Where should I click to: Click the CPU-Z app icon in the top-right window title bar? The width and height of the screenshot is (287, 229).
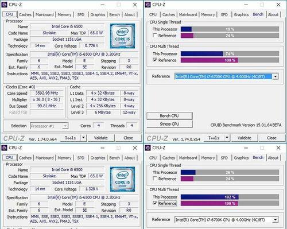click(x=148, y=5)
